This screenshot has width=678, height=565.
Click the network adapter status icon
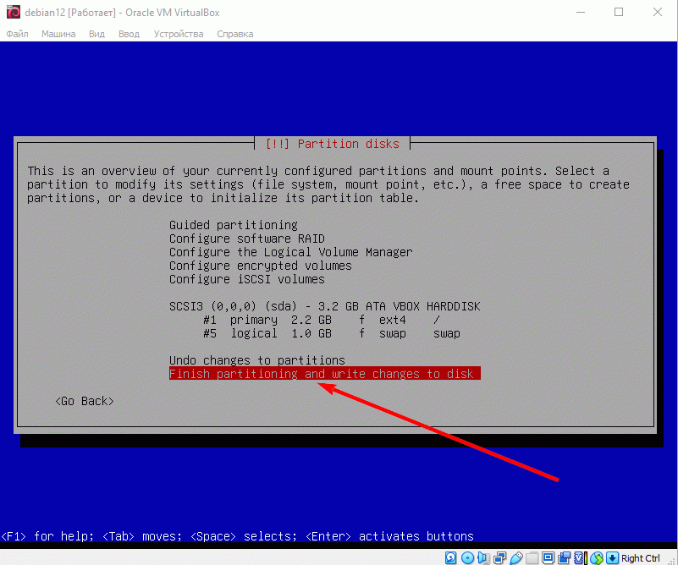pos(500,558)
